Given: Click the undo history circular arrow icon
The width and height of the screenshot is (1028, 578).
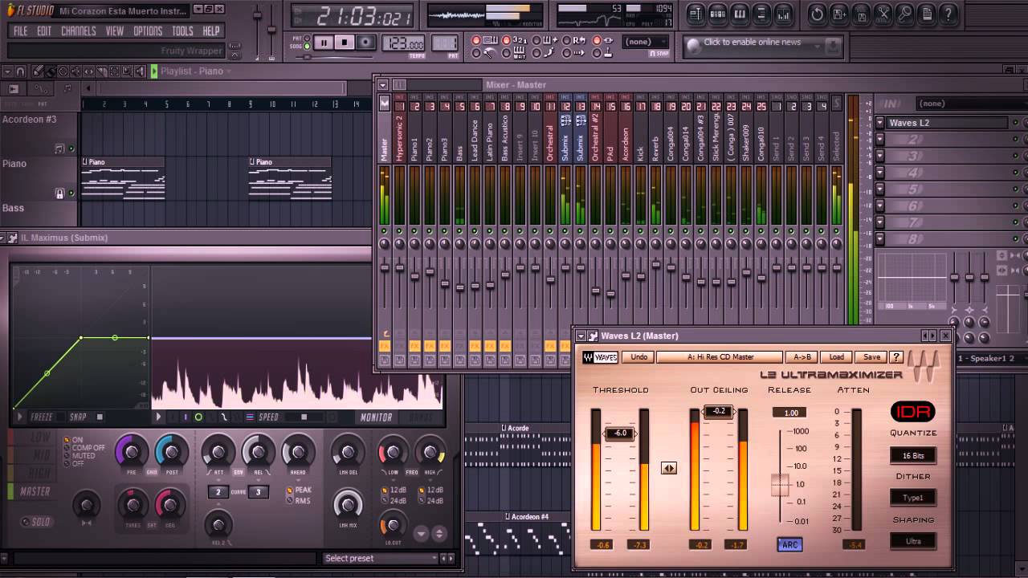Looking at the screenshot, I should tap(817, 14).
